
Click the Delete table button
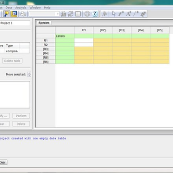click(x=12, y=61)
